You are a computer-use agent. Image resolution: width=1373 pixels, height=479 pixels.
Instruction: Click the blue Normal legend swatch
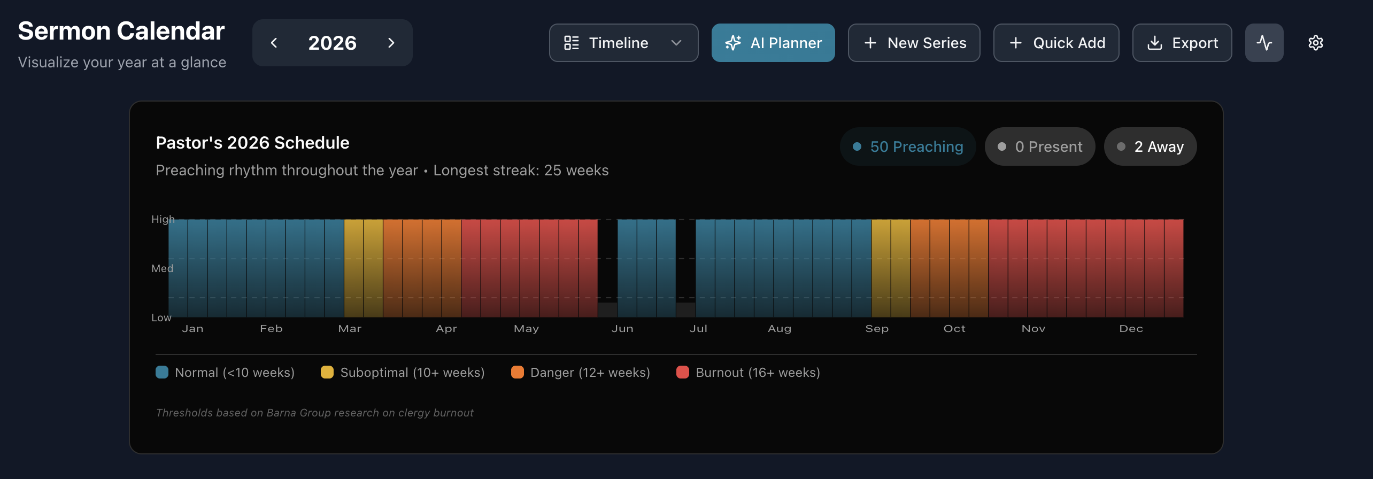point(162,372)
